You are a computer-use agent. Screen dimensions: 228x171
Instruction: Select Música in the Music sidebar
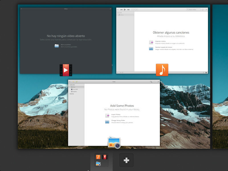(122, 15)
